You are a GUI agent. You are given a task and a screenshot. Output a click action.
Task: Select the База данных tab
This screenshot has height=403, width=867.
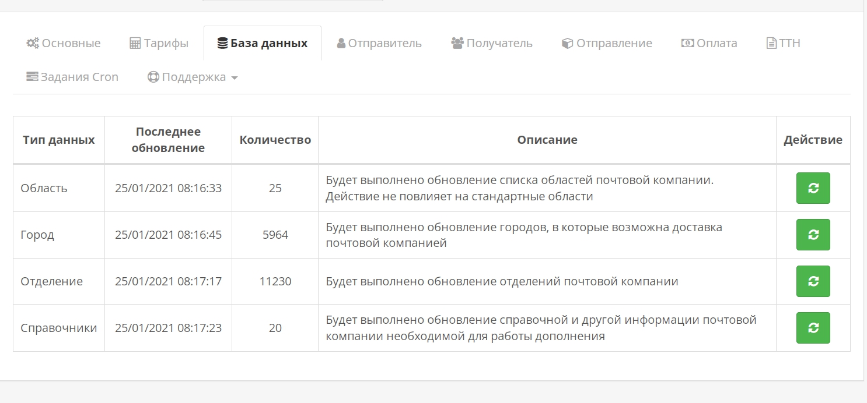pos(262,44)
